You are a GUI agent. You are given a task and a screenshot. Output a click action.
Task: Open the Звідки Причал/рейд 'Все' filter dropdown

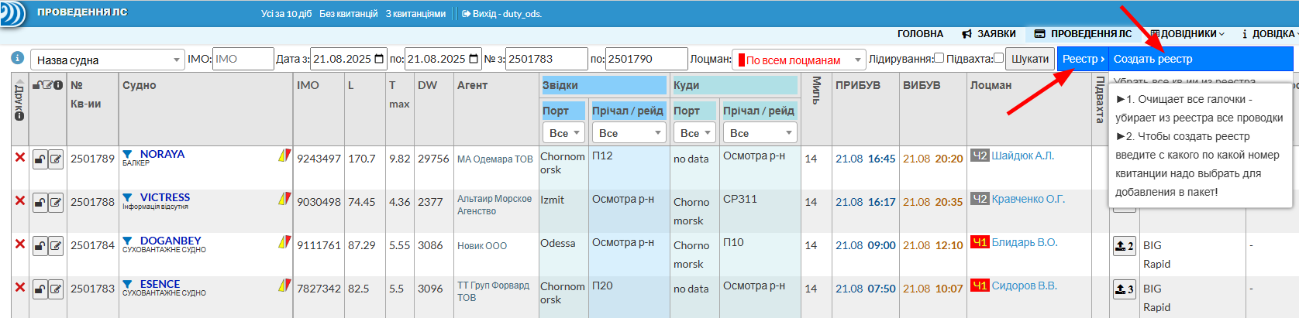pos(629,133)
